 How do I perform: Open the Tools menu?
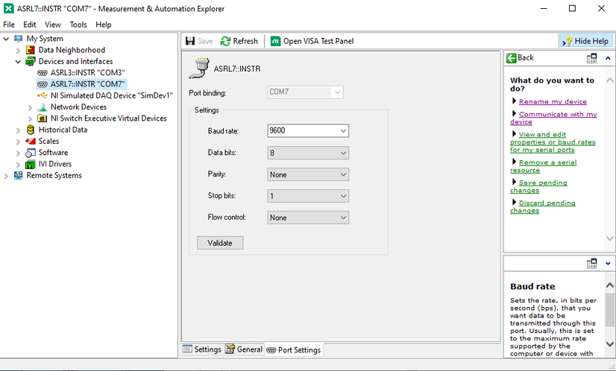coord(78,25)
